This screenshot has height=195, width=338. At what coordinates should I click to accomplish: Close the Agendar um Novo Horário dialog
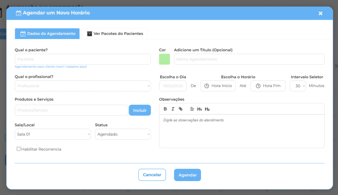click(x=320, y=13)
